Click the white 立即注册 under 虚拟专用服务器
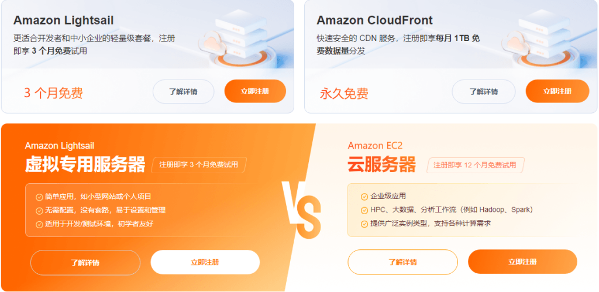 tap(205, 263)
